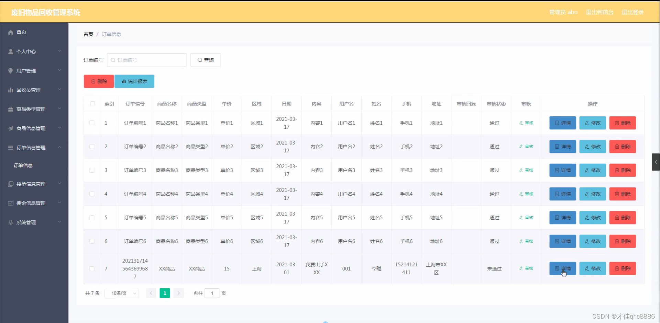Check the box for row 订单编号4

click(x=92, y=194)
